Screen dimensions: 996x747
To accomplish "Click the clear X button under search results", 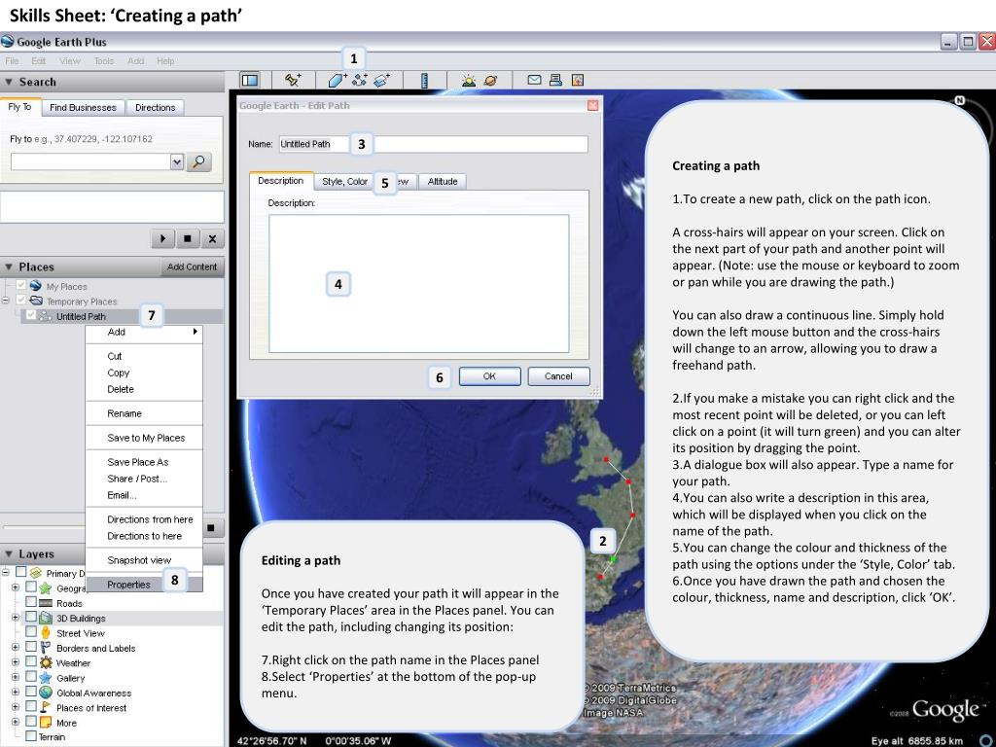I will click(x=212, y=239).
